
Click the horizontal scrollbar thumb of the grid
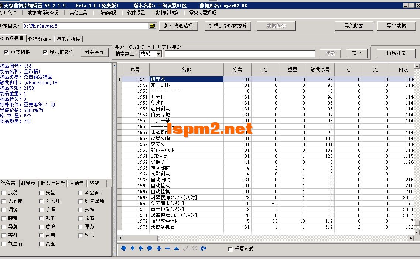click(x=140, y=238)
